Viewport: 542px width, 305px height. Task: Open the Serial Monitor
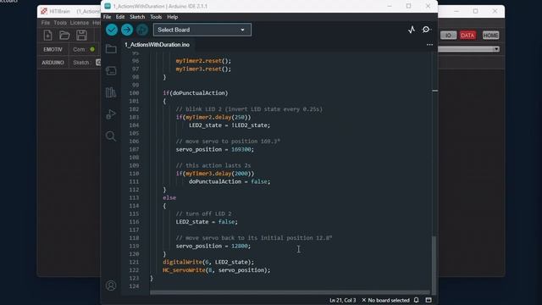click(426, 30)
